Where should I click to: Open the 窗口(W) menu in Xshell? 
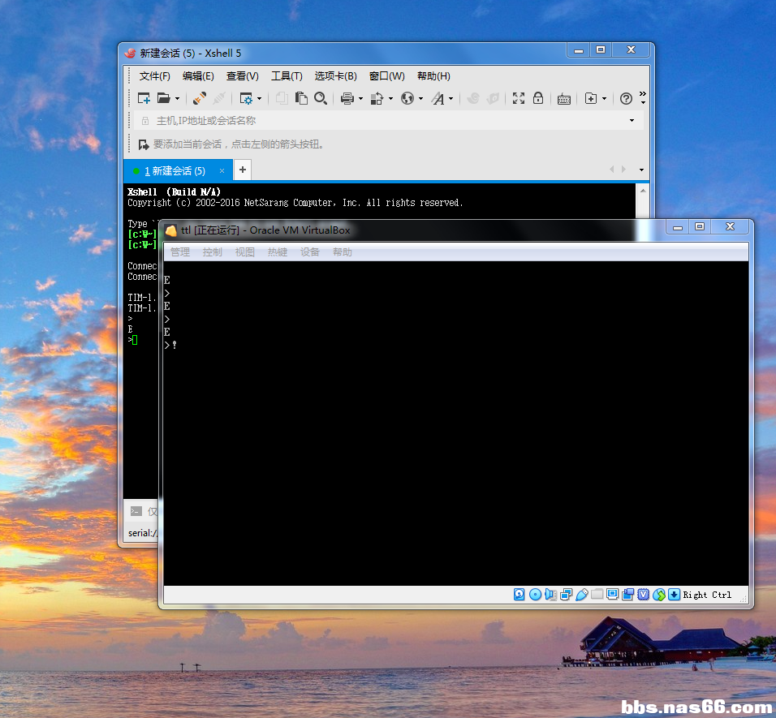(387, 76)
